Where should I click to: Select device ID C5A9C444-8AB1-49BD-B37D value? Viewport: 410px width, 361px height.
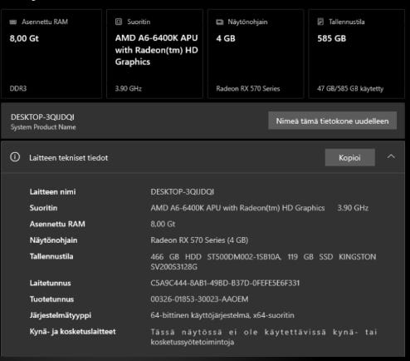(x=225, y=283)
